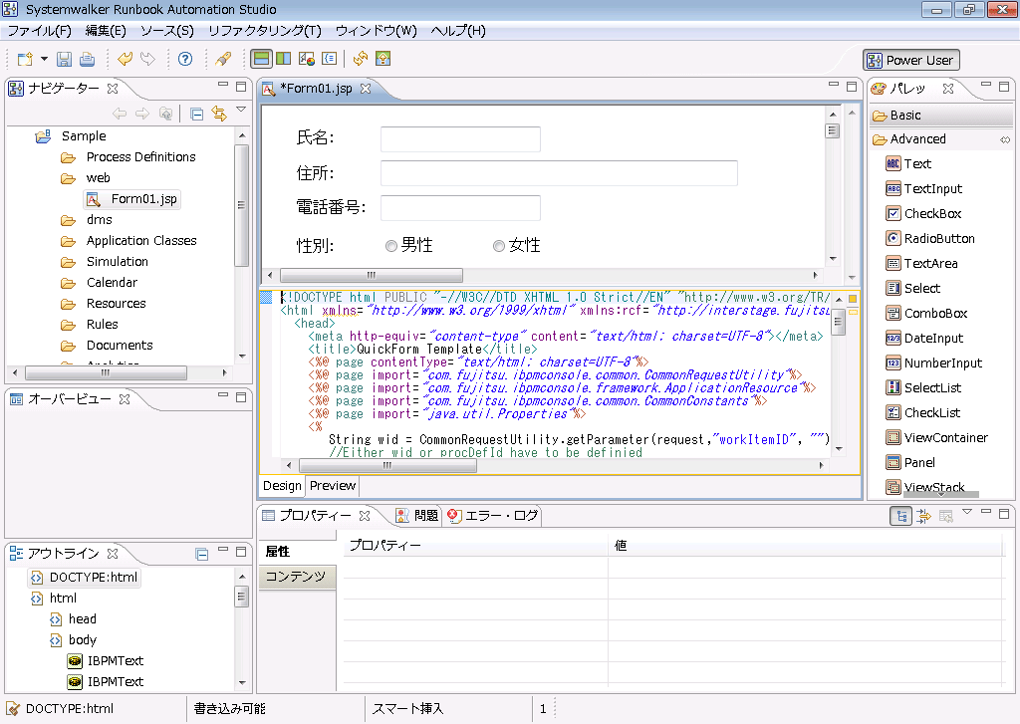Switch to the エラー・ログ tab
Screen dimensions: 1020x724
pyautogui.click(x=493, y=516)
